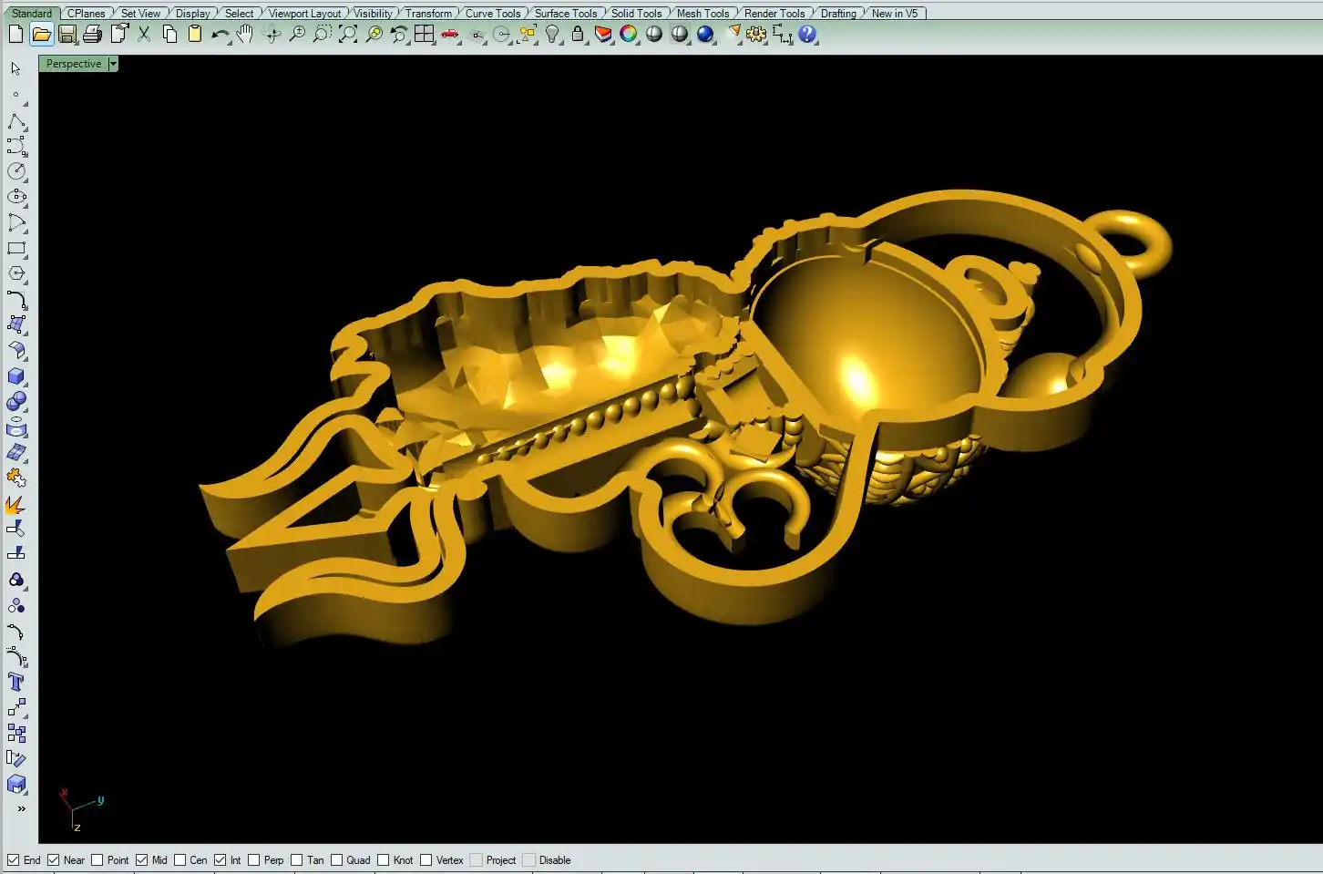Click the Polyline tool in sidebar
Viewport: 1323px width, 874px height.
[x=16, y=121]
